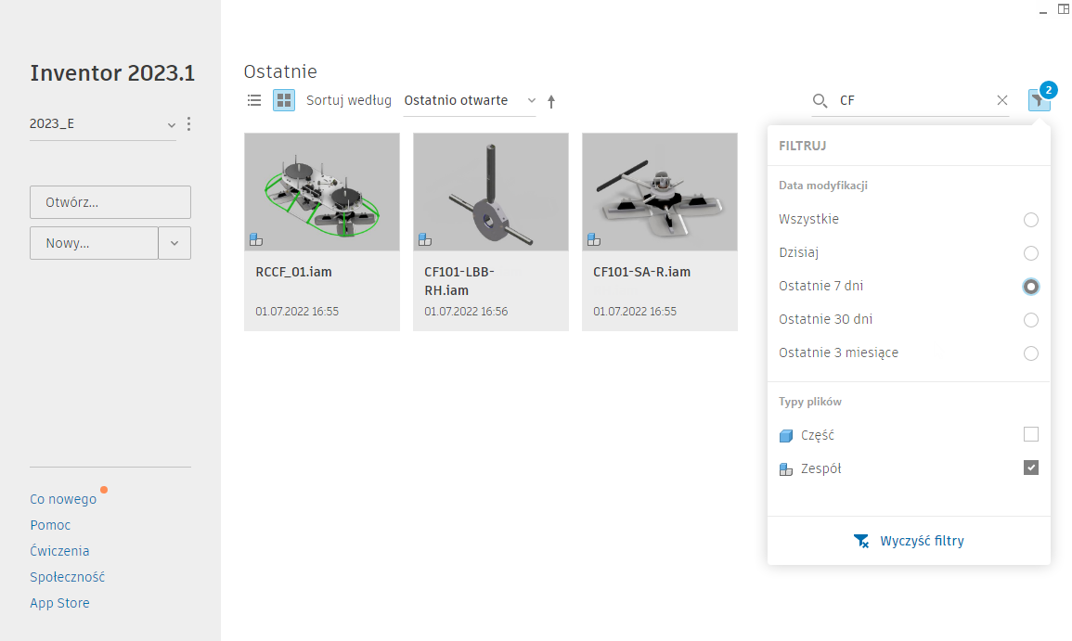Image resolution: width=1072 pixels, height=641 pixels.
Task: Click date 01.07.2022 16:56 text
Action: click(466, 312)
